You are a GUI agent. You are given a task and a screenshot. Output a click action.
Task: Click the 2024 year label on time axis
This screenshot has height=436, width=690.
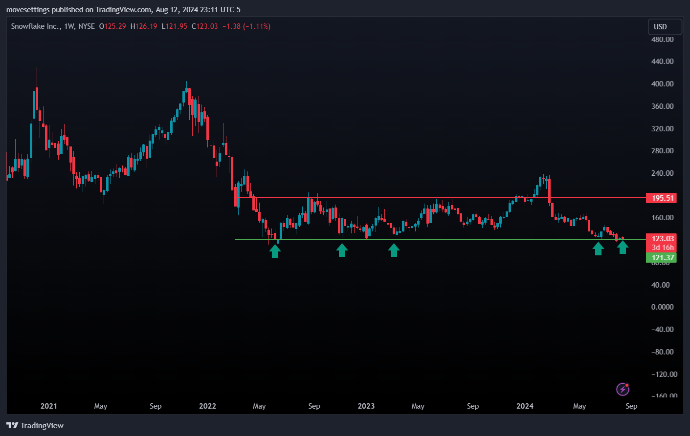(525, 406)
